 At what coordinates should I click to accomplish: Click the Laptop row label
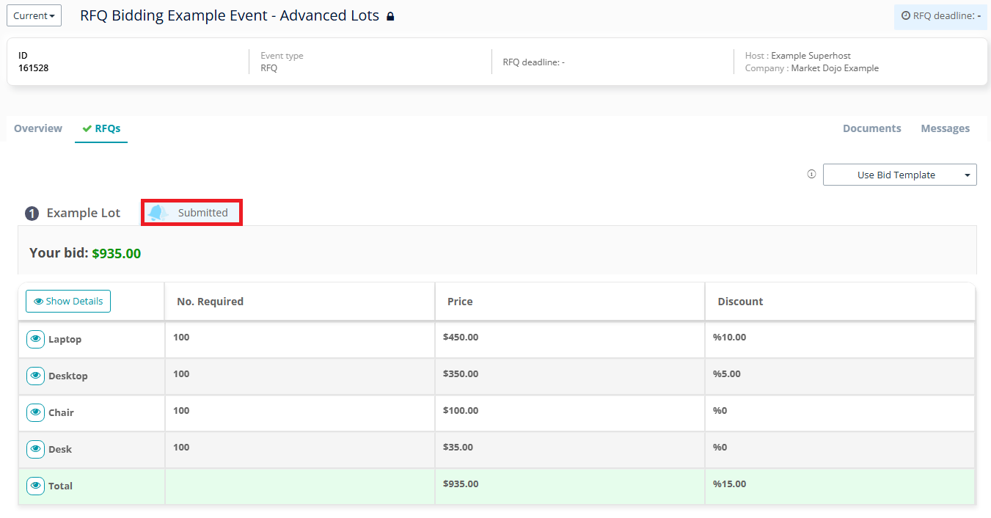click(x=65, y=340)
